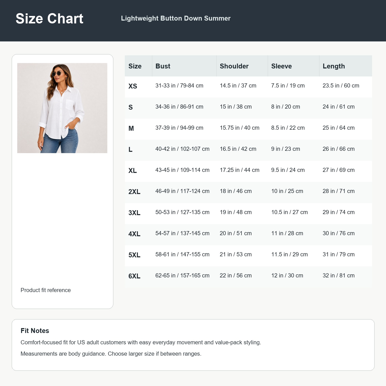The height and width of the screenshot is (386, 386).
Task: Select the XS size row label
Action: coord(133,86)
